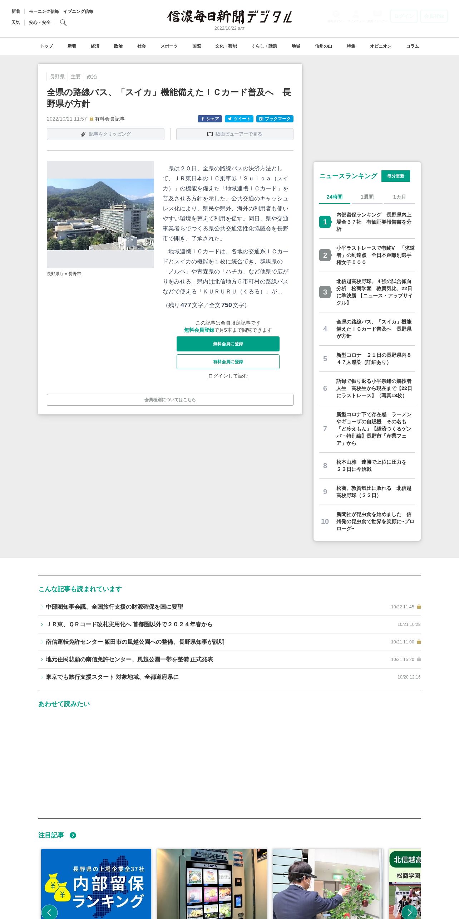
Task: Open faint 信毎ポイント icon in header
Action: (x=336, y=16)
